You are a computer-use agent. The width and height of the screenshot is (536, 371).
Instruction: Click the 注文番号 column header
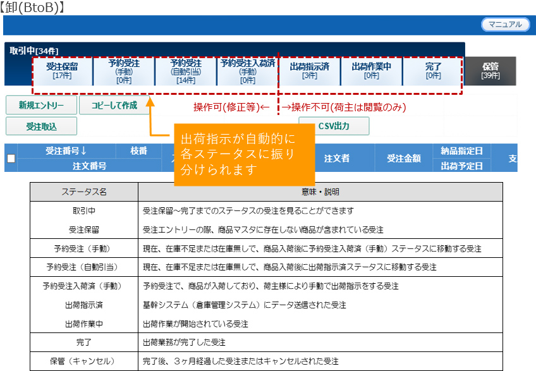click(89, 166)
